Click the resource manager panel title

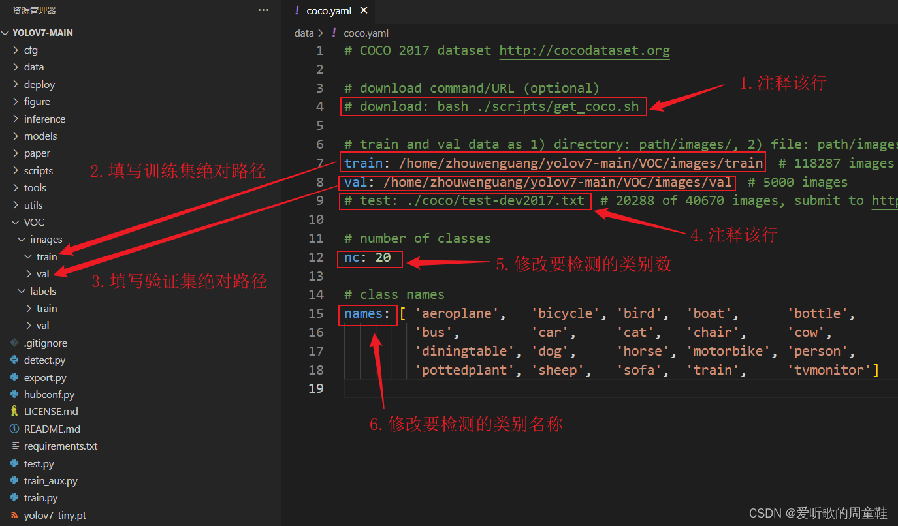[x=35, y=10]
